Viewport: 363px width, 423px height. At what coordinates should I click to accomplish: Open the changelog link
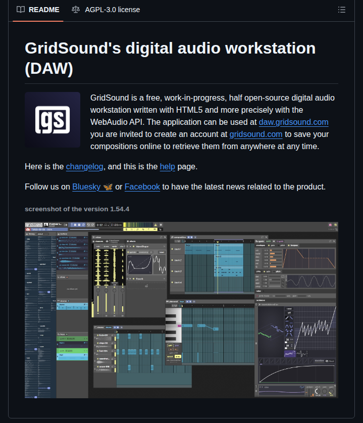click(x=85, y=167)
